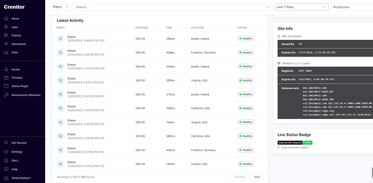Viewport: 373px width, 183px height.
Task: Click the Status Pages window icon
Action: [6, 86]
